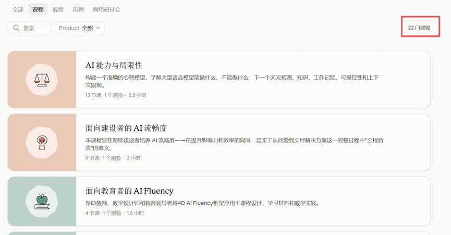Click the text 13 节课·1 个测验 · 3.5 小时
Screen dimensions: 451x235
pos(116,95)
